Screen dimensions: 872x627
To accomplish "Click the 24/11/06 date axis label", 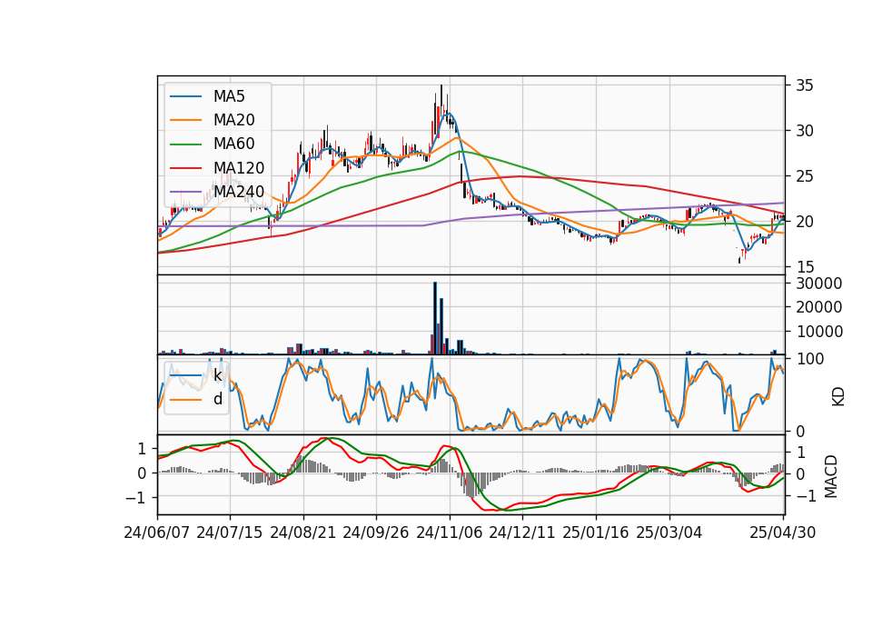I will pos(450,532).
